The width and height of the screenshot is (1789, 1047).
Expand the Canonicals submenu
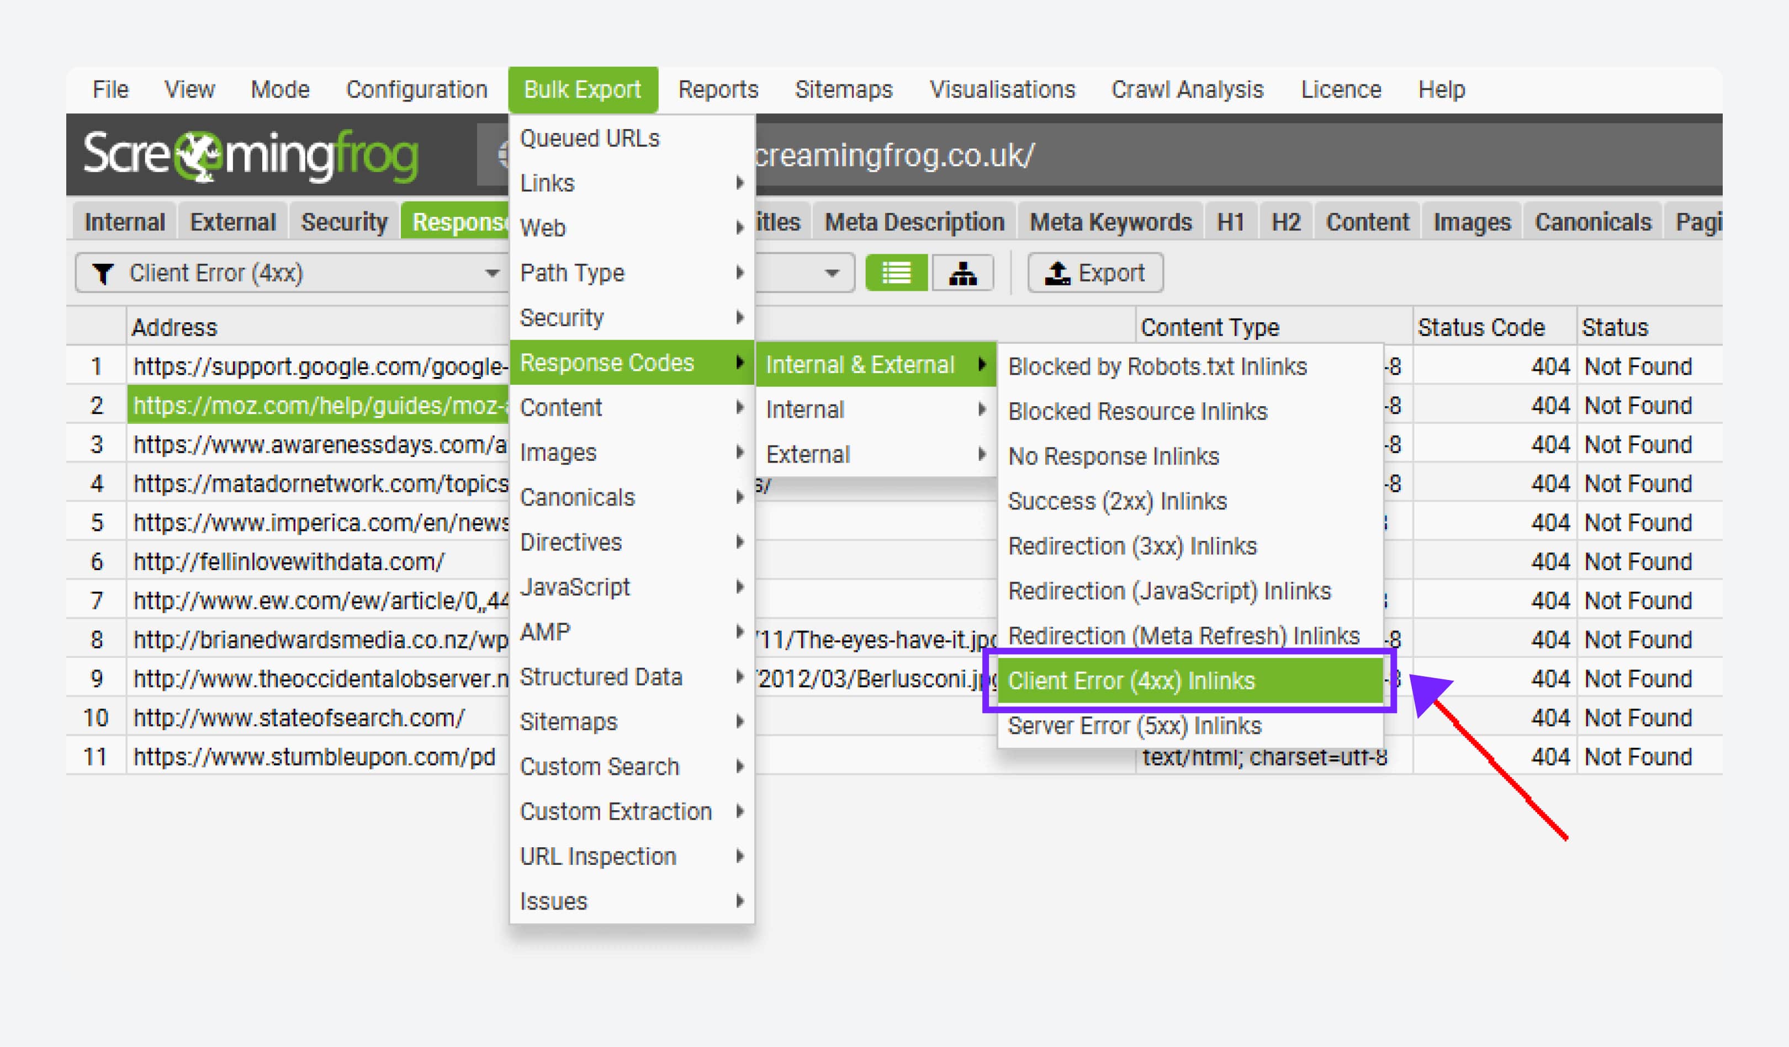coord(632,498)
